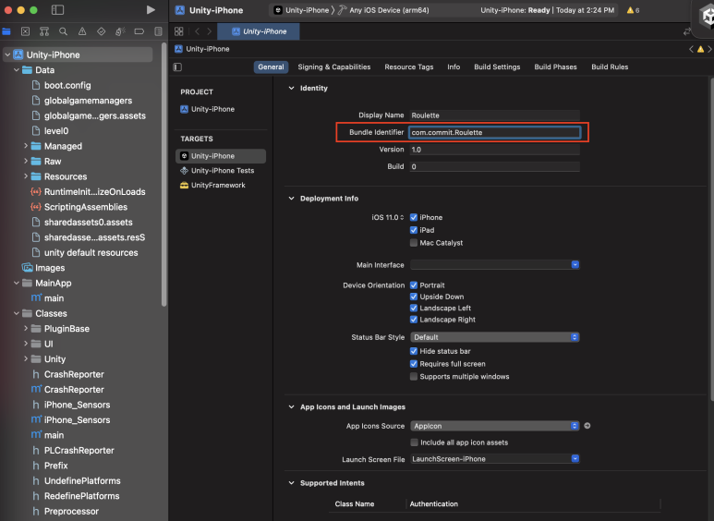This screenshot has width=714, height=521.
Task: Collapse the Classes group
Action: click(x=17, y=313)
